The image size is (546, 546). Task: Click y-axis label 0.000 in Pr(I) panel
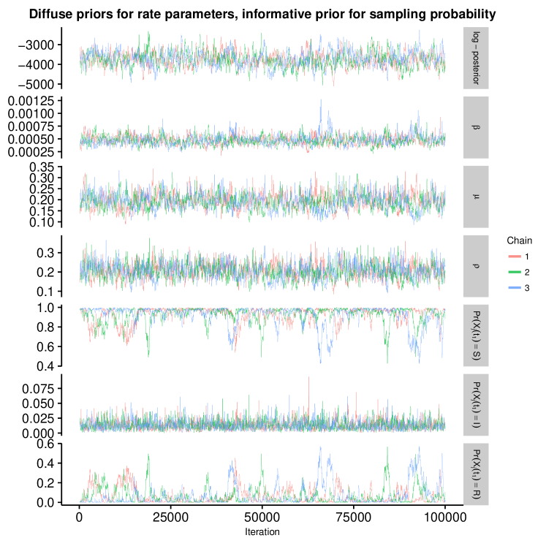tap(38, 433)
